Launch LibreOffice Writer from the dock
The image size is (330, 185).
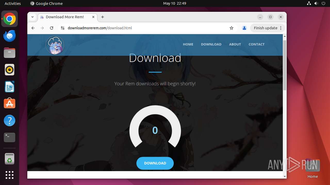coord(10,87)
